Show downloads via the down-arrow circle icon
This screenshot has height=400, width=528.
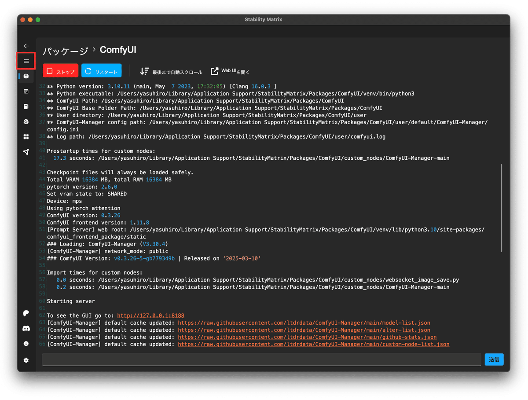[x=26, y=344]
